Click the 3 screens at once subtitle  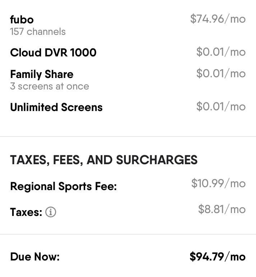pos(49,87)
